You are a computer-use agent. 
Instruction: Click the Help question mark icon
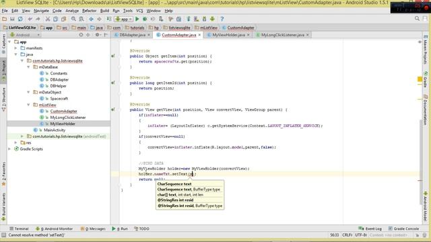click(x=222, y=19)
